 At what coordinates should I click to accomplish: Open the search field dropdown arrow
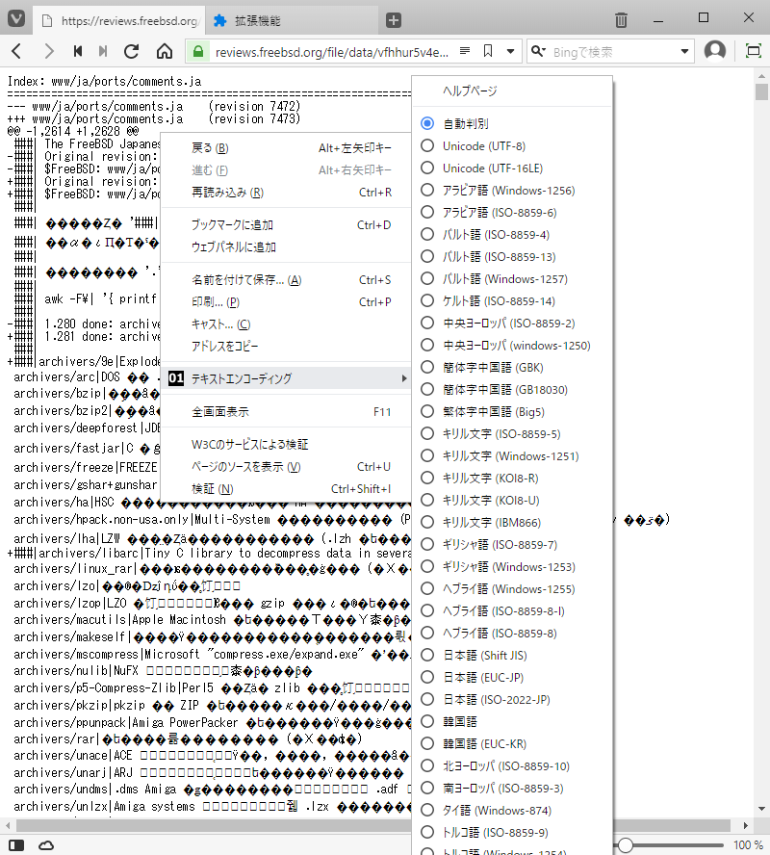[x=684, y=51]
